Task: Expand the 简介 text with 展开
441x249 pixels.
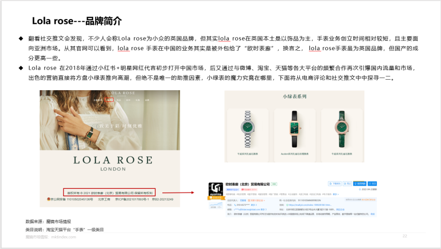Action: coord(373,214)
